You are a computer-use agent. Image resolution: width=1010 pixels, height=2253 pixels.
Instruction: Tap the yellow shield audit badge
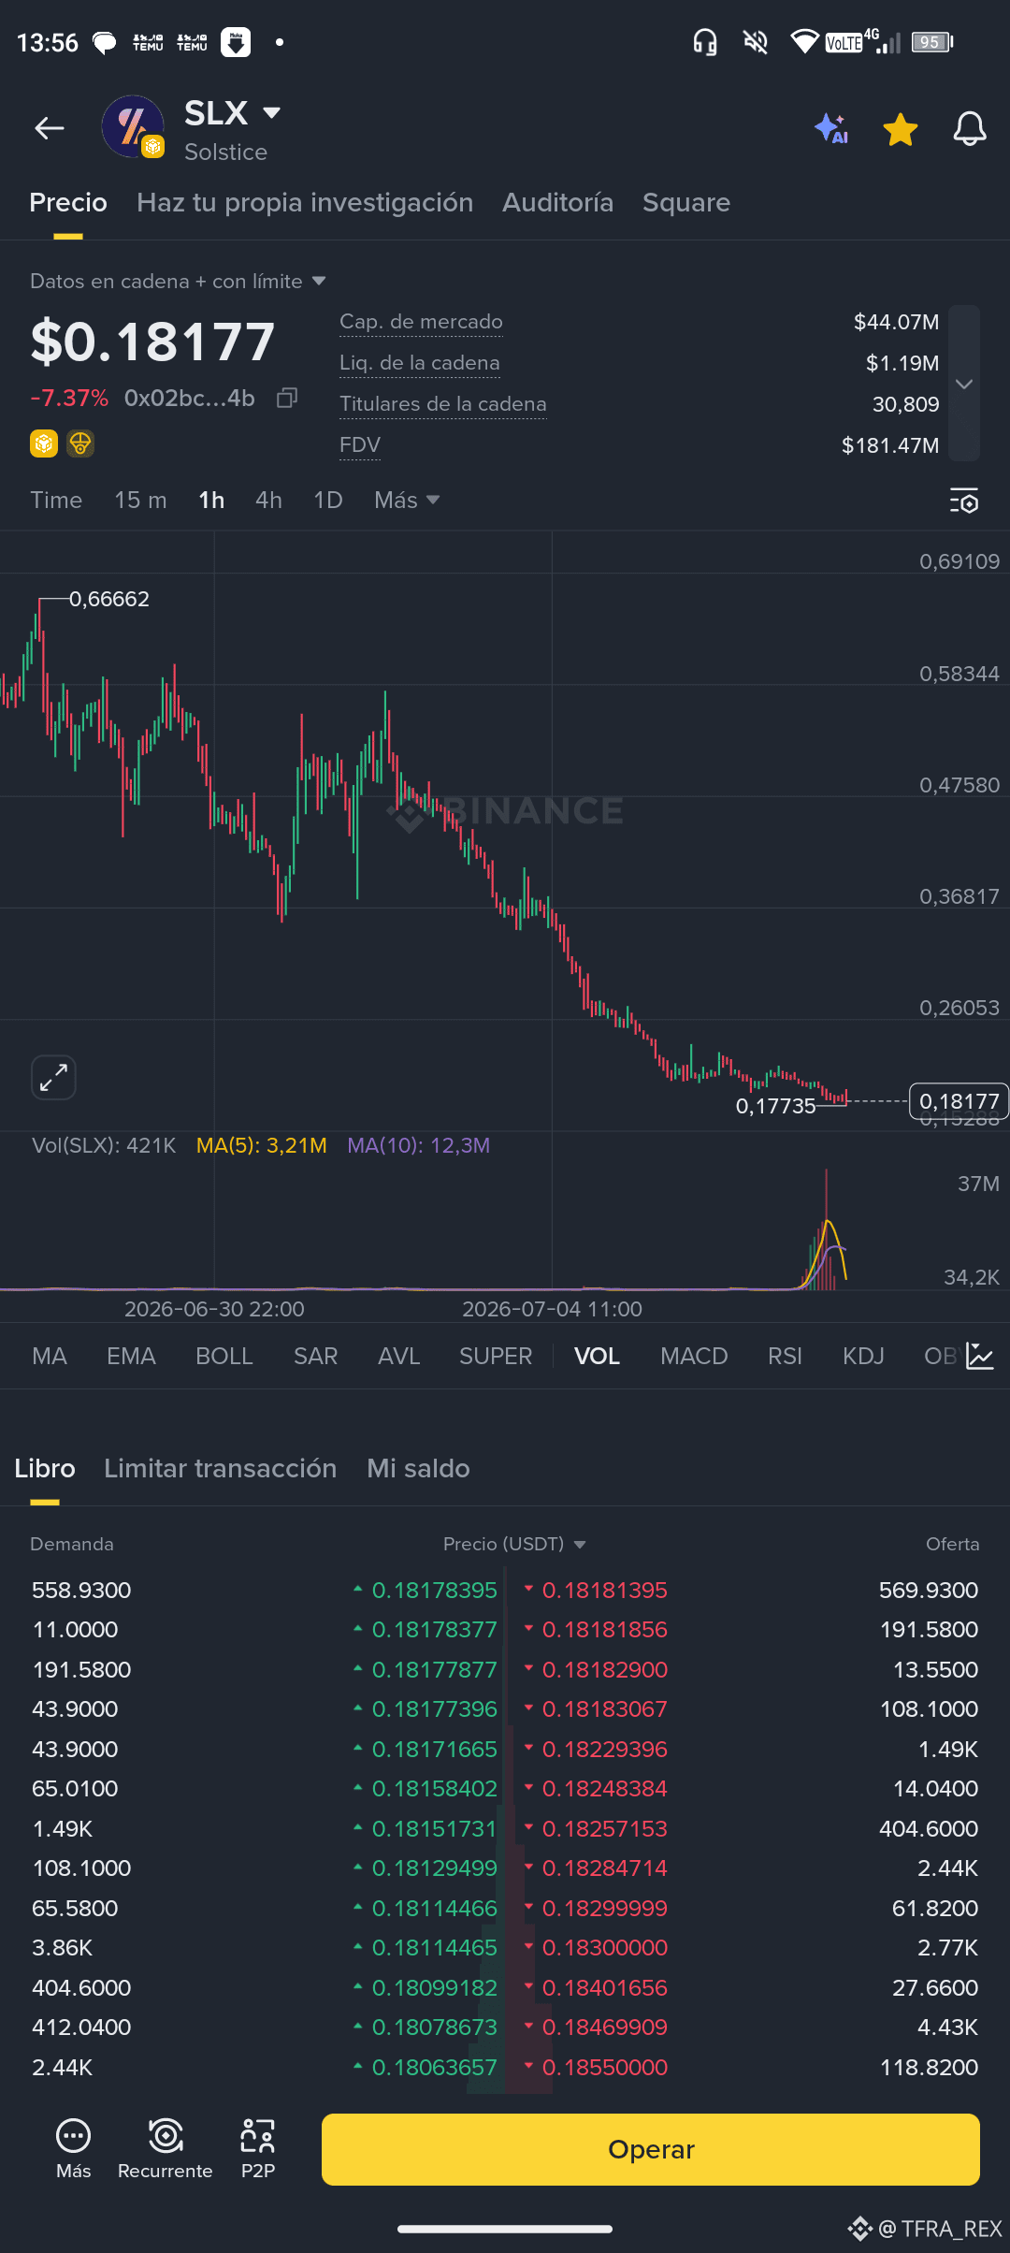coord(80,443)
